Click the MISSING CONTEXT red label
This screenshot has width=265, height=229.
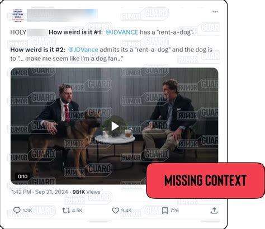pos(205,180)
